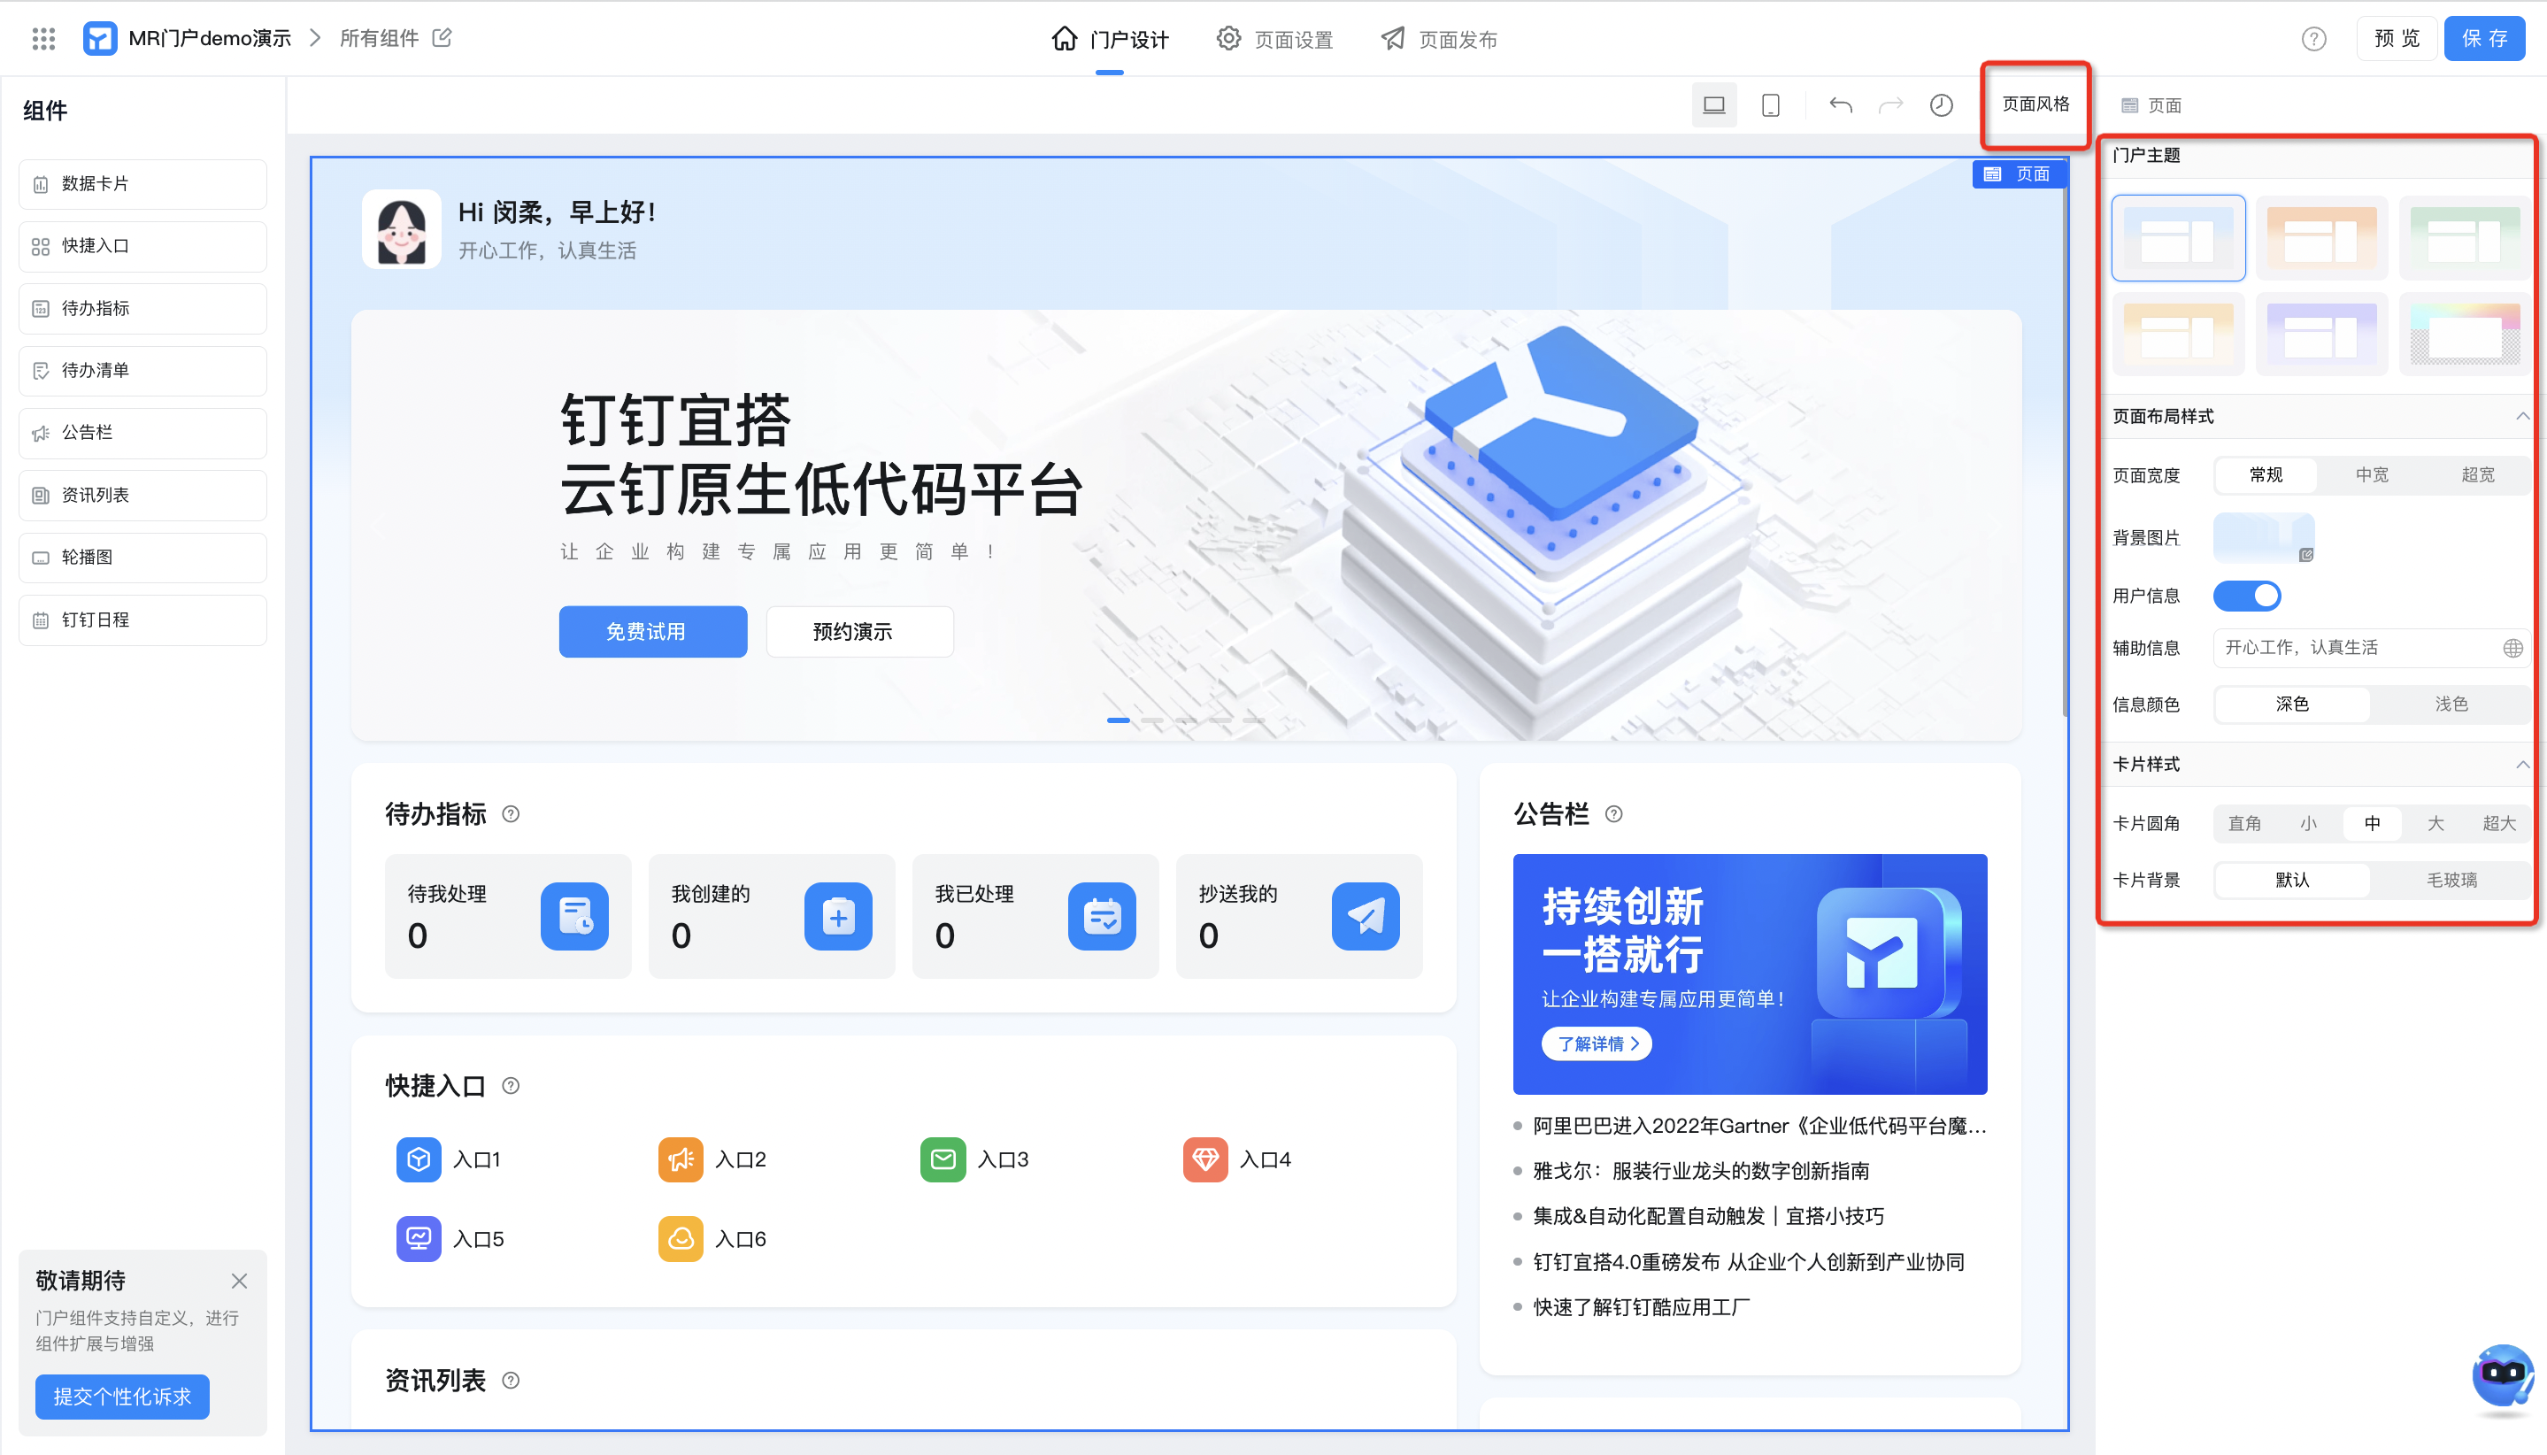
Task: Collapse the 页面布局样式 section
Action: click(x=2522, y=416)
